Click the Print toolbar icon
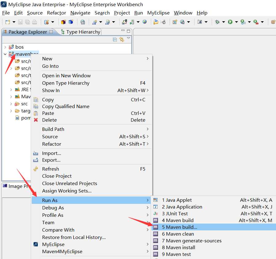This screenshot has height=259, width=276. coord(35,22)
